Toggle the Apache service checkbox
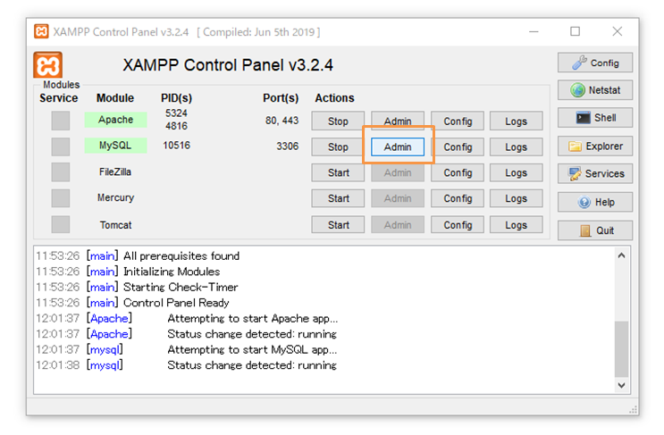Viewport: 664px width, 435px height. pyautogui.click(x=61, y=121)
